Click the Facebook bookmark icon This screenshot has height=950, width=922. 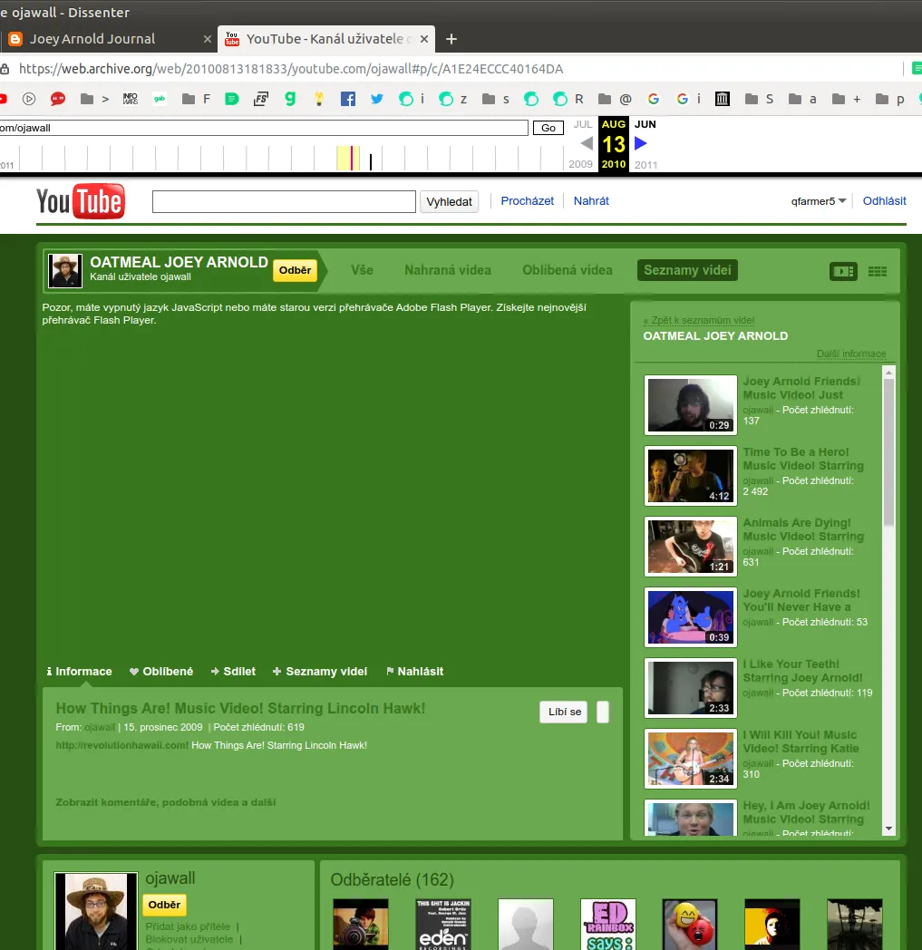click(348, 99)
